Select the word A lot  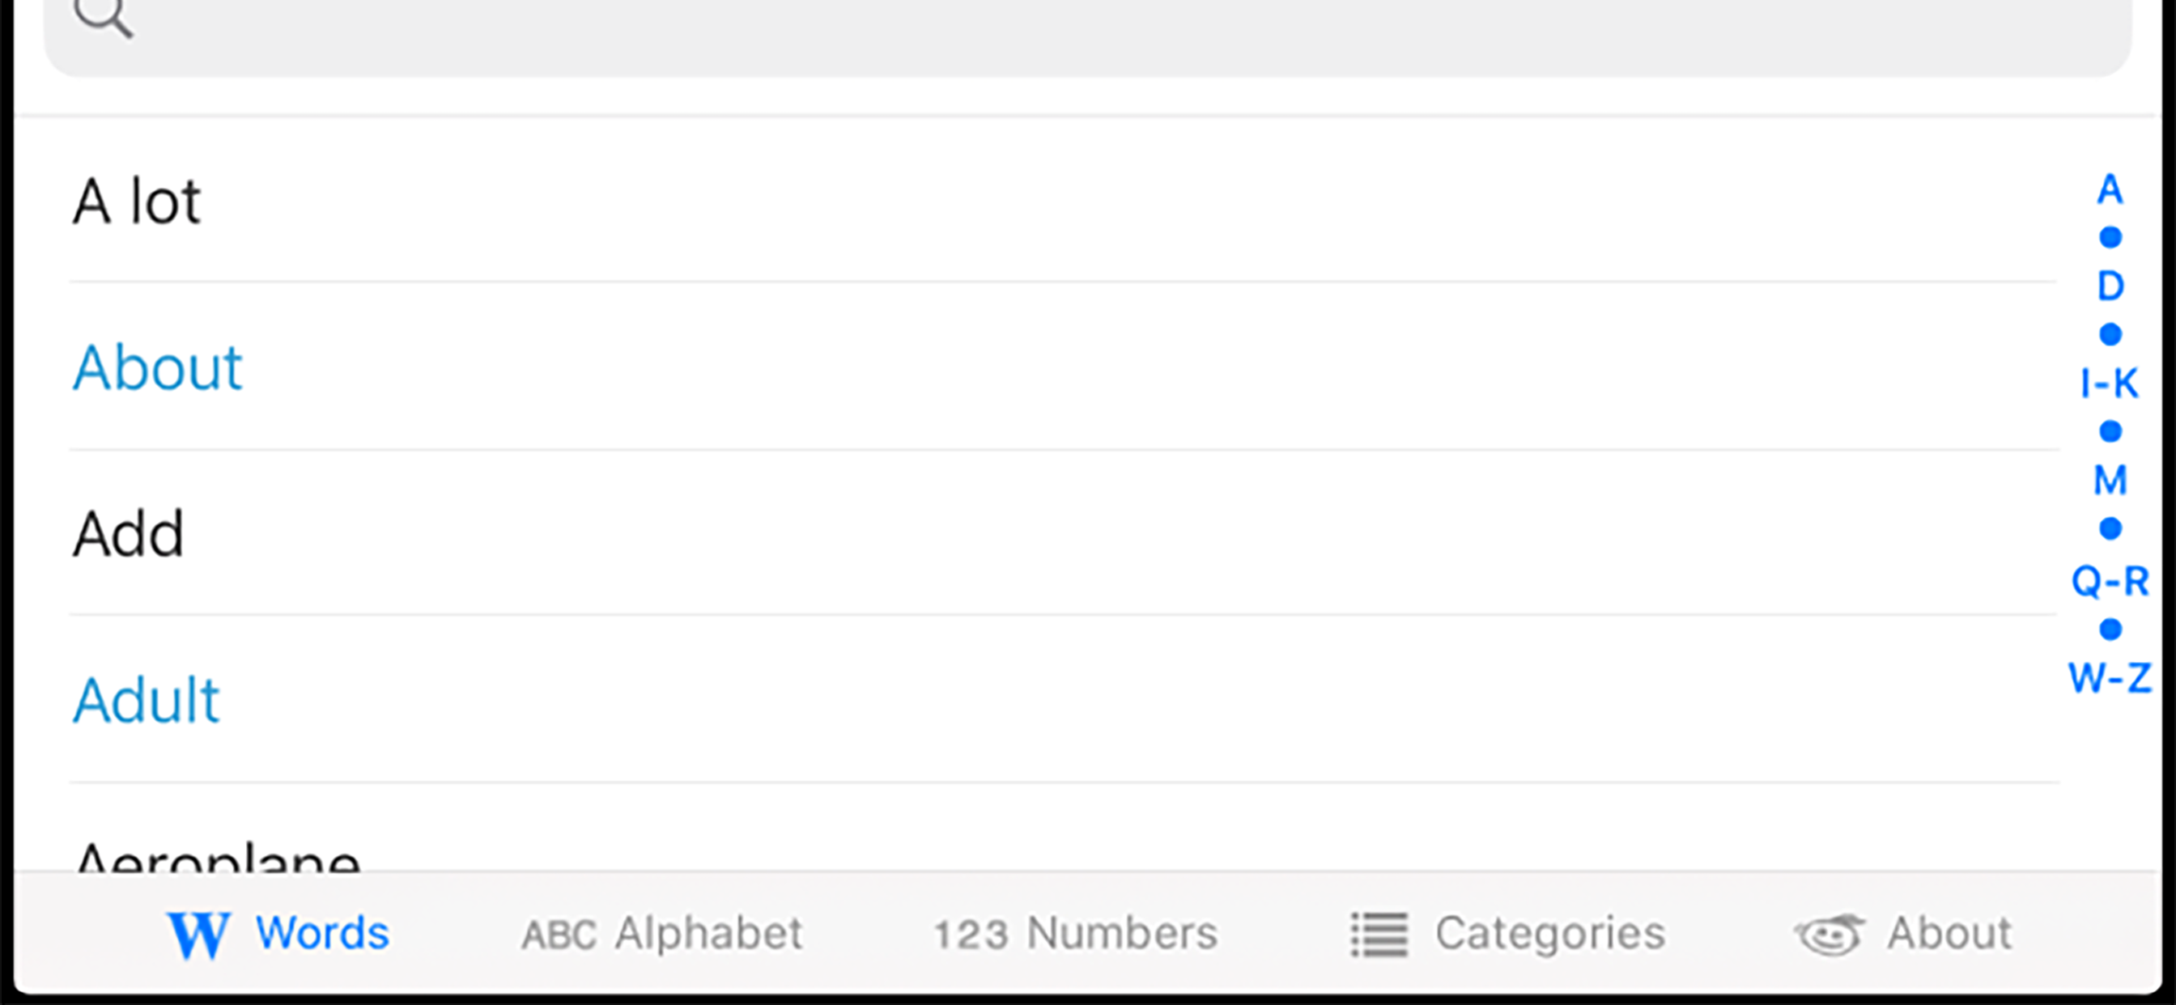138,199
